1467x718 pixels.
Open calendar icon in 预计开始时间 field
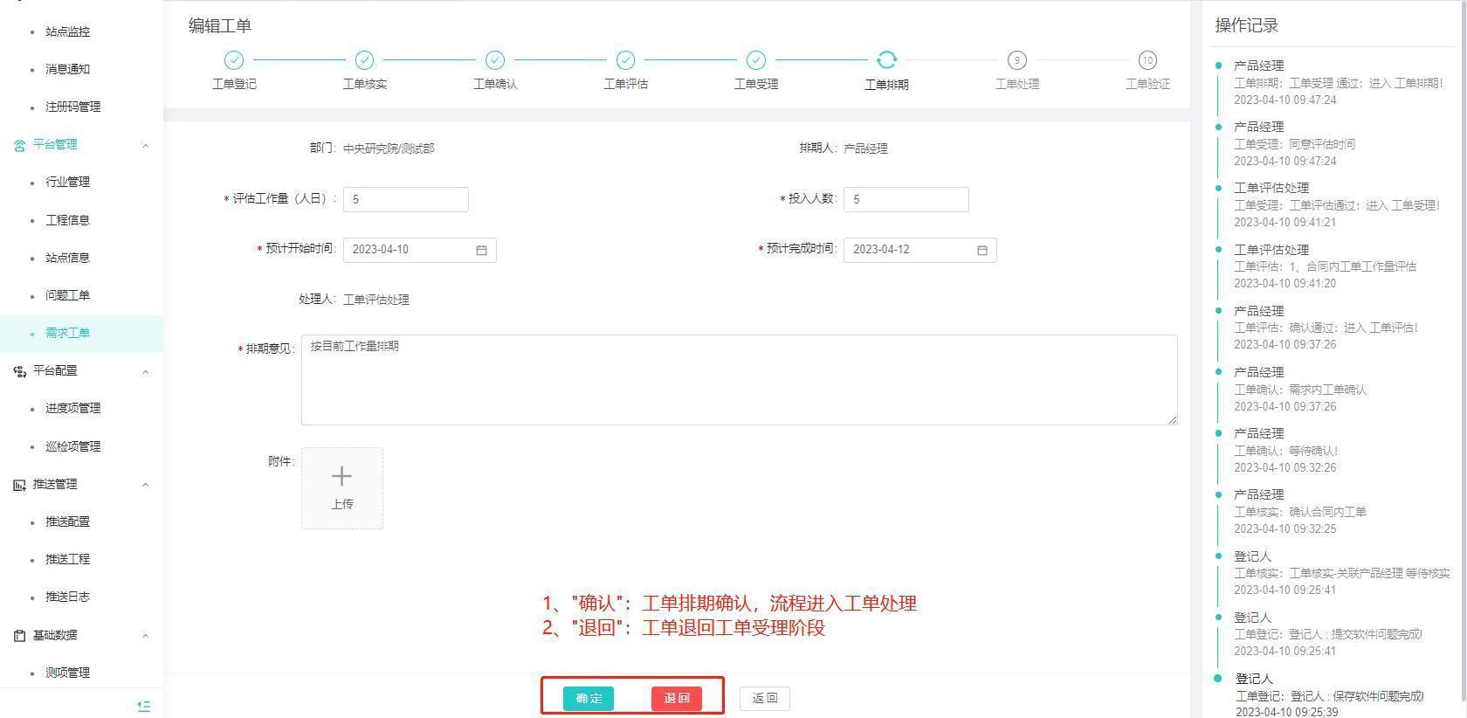(x=481, y=250)
